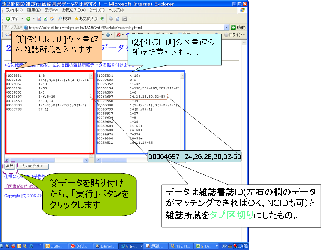Click the 実行 button
321x250 pixels.
point(10,166)
